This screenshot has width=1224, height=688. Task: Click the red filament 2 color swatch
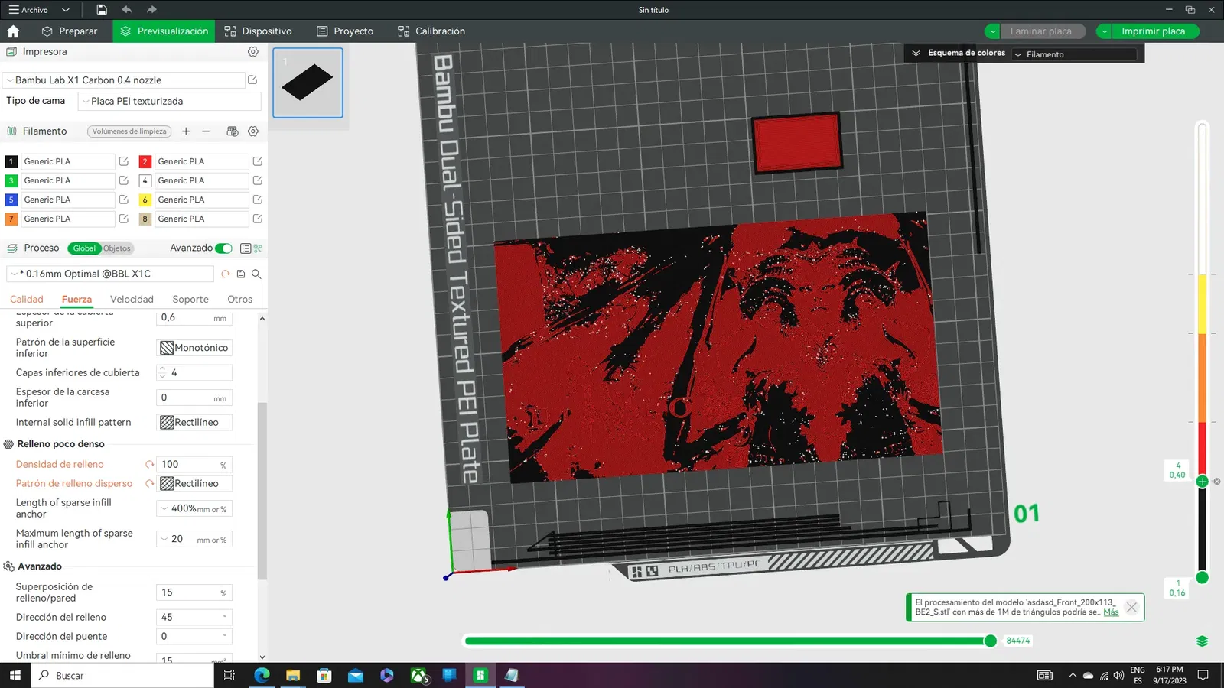[145, 161]
